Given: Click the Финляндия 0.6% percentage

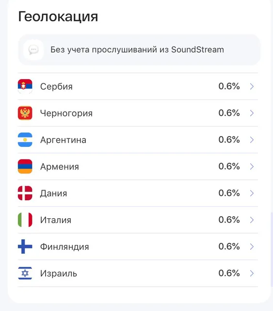Looking at the screenshot, I should click(x=229, y=246).
